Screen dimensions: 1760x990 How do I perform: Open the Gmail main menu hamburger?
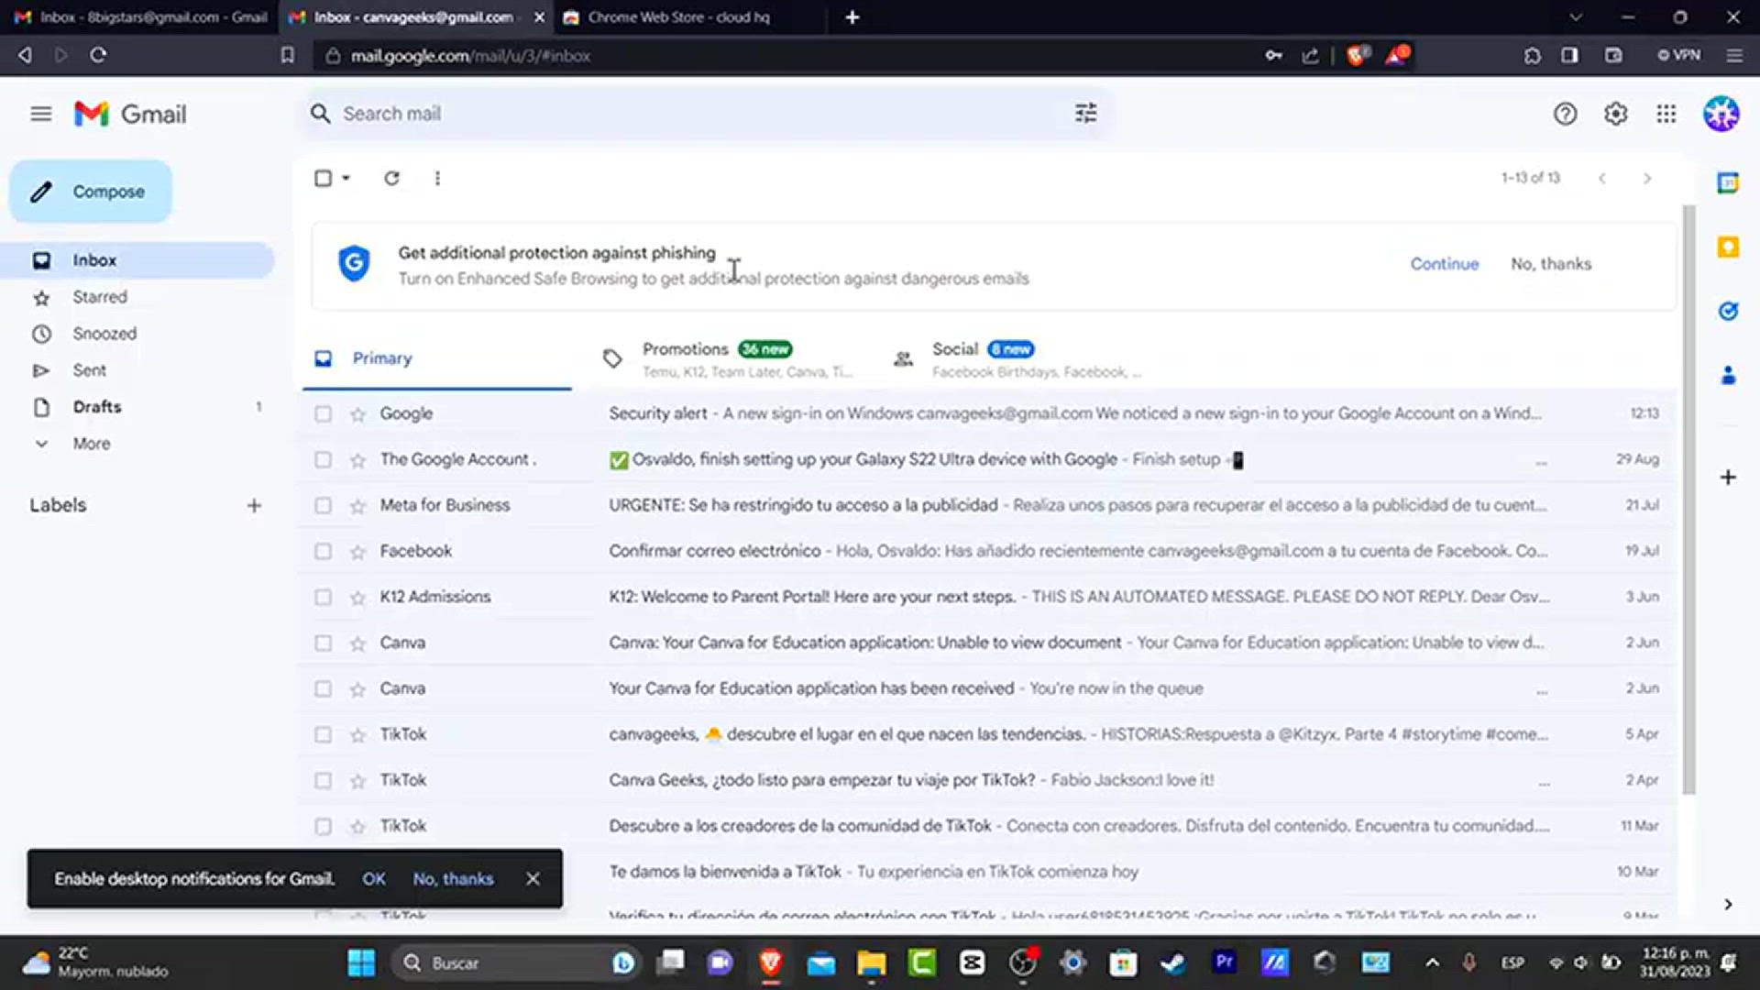pos(40,114)
